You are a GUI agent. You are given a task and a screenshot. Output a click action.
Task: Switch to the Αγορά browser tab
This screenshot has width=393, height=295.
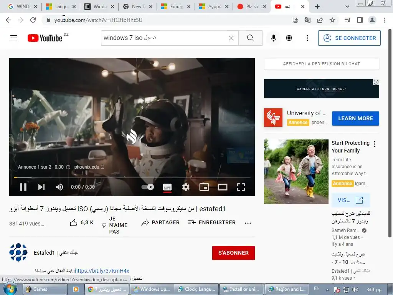click(213, 7)
